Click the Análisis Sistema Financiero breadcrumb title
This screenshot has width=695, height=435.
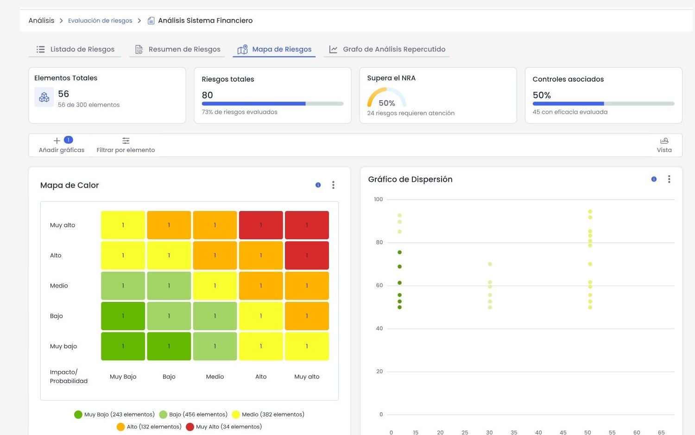pos(205,20)
